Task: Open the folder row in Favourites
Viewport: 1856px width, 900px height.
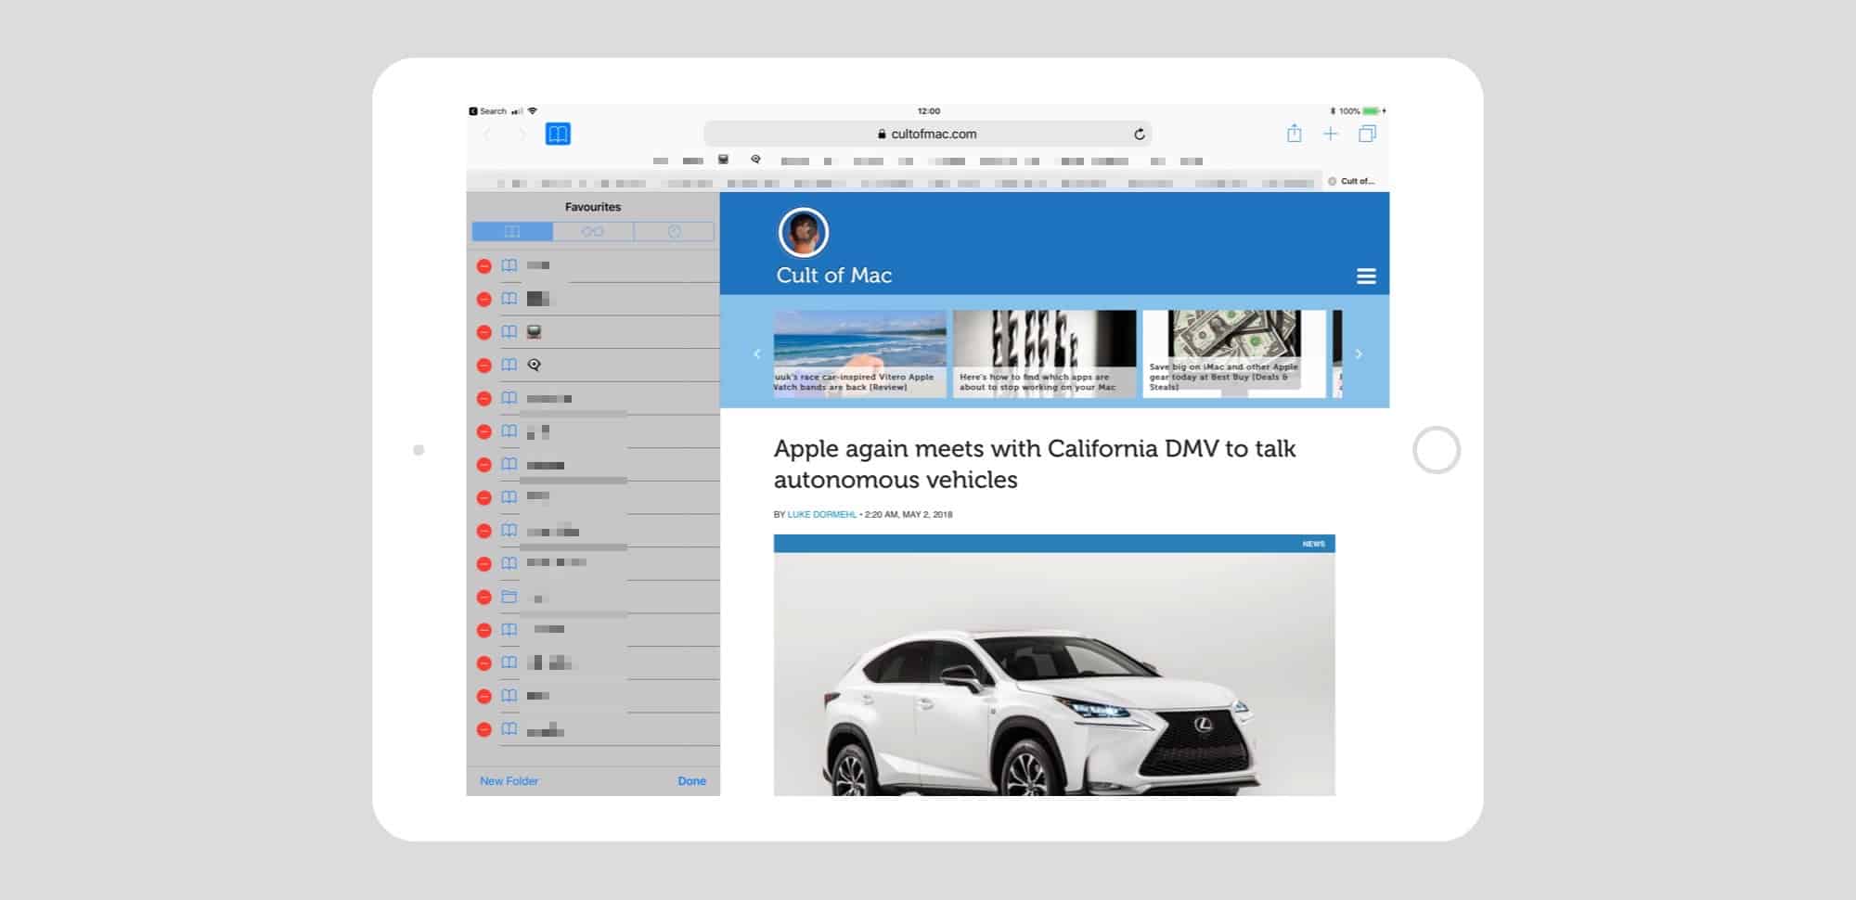Action: pos(593,598)
